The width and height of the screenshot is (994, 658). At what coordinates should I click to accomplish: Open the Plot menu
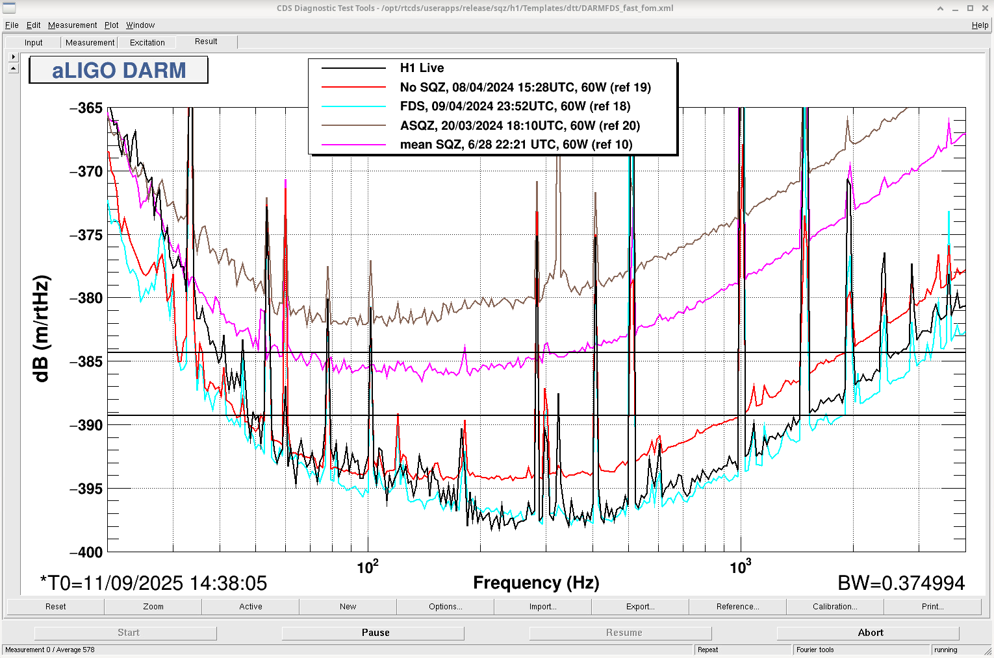point(112,25)
